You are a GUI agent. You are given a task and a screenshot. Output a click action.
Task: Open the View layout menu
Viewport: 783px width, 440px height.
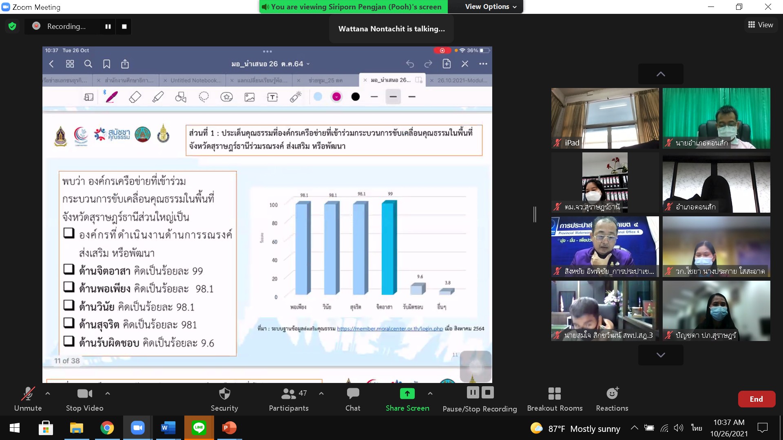click(x=761, y=25)
